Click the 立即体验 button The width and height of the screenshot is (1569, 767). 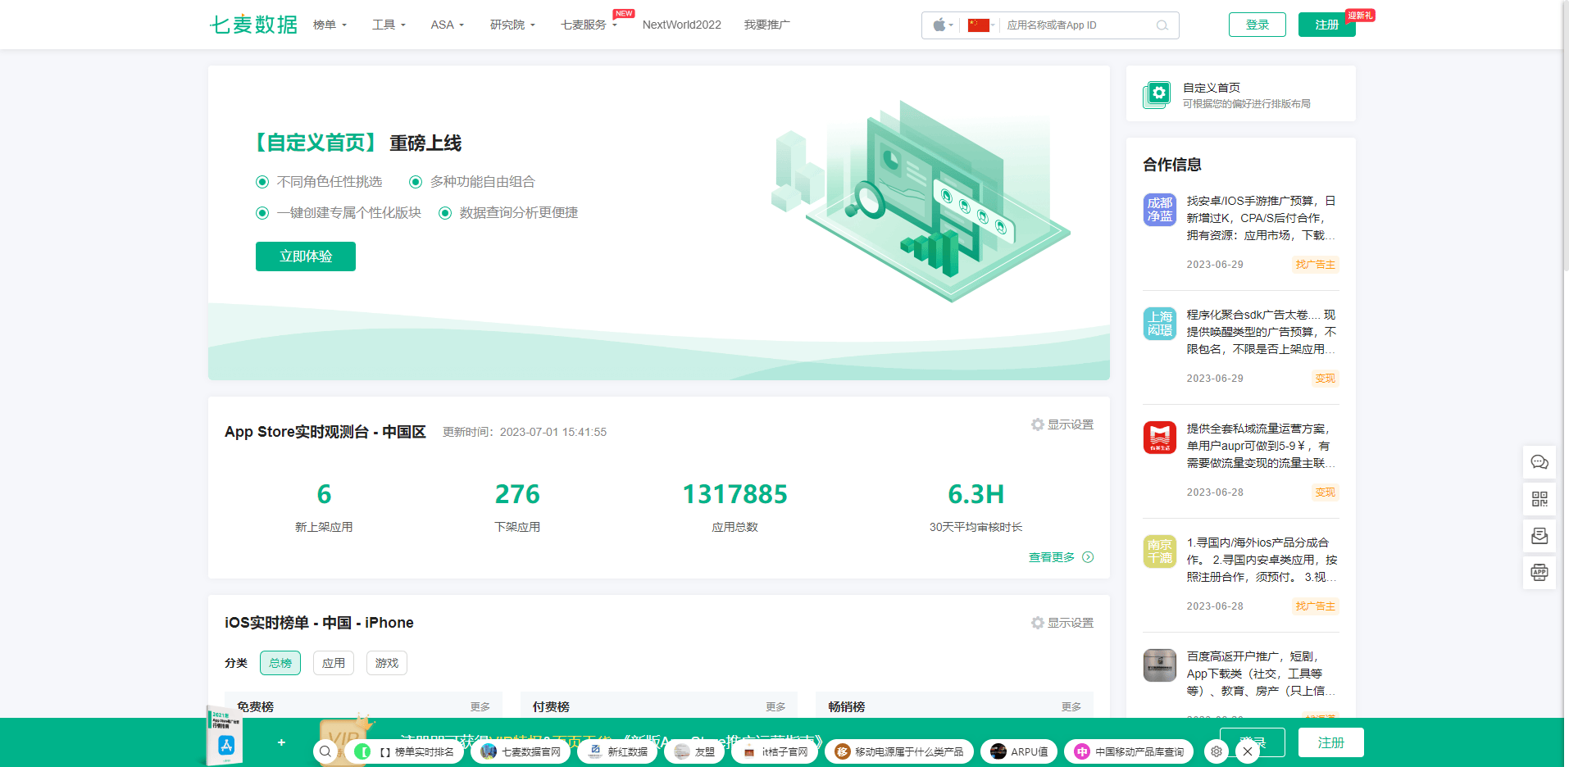pyautogui.click(x=305, y=256)
